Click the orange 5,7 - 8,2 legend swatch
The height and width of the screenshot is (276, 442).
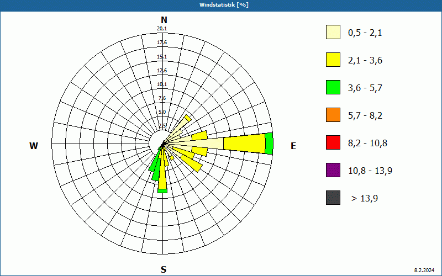point(333,115)
